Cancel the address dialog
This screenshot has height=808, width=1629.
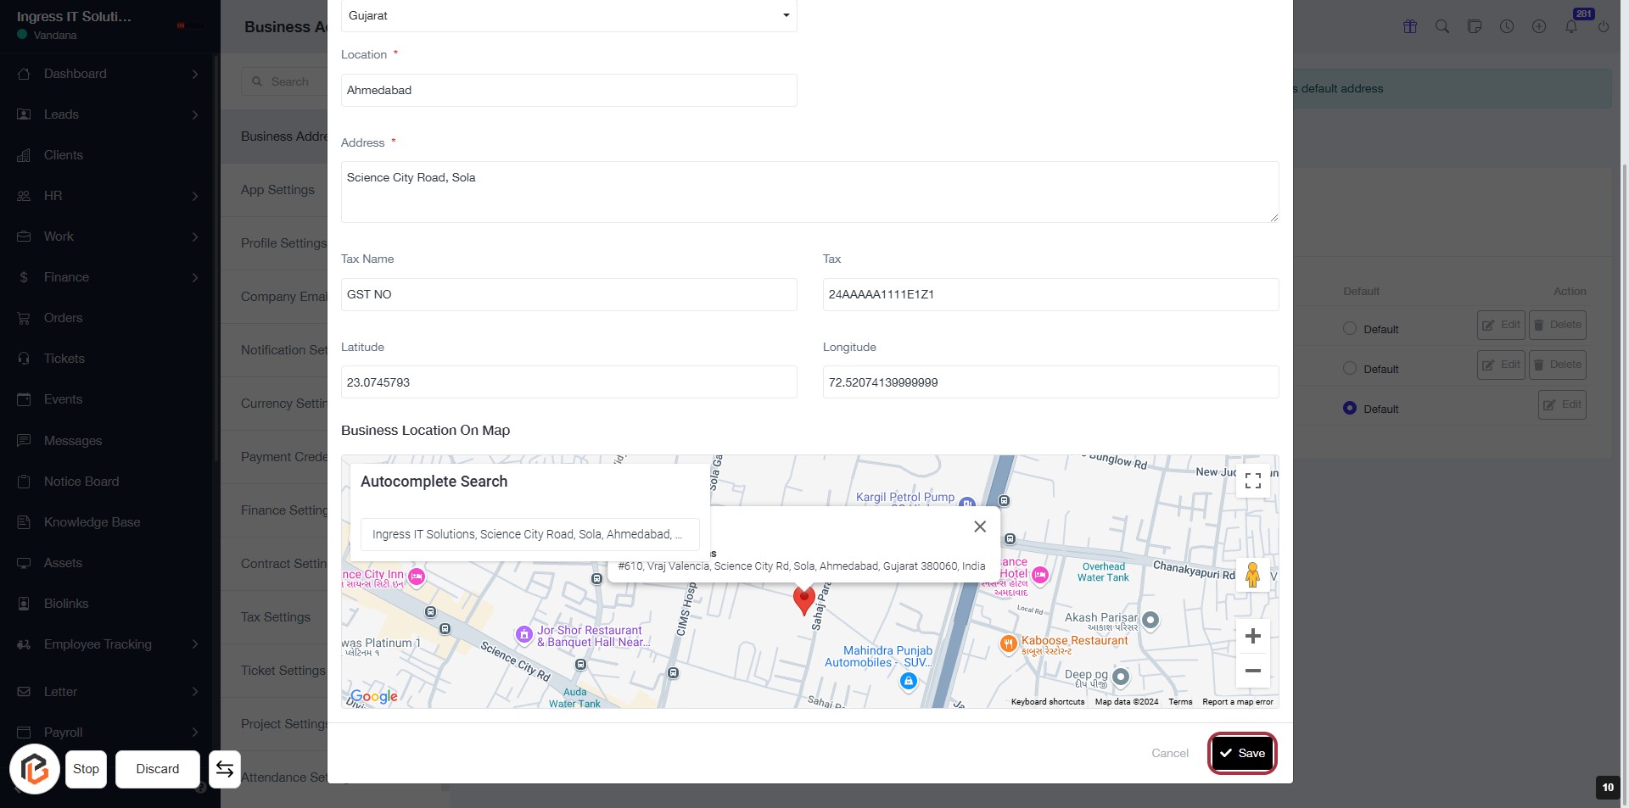click(x=1169, y=753)
